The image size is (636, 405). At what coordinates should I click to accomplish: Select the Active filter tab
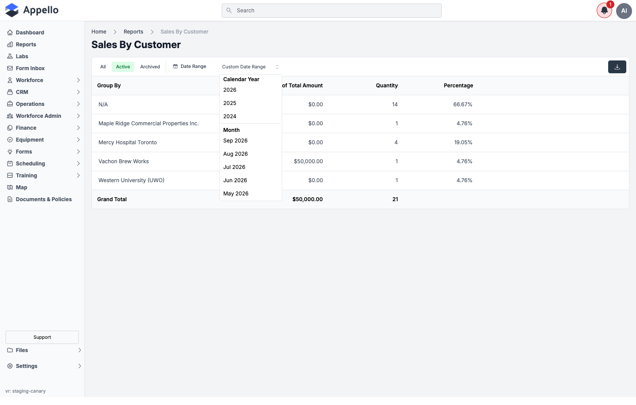click(x=123, y=67)
